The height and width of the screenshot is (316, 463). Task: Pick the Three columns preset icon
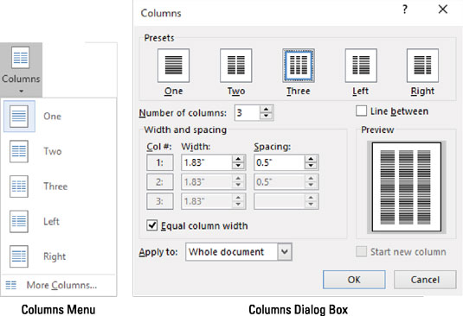point(299,66)
